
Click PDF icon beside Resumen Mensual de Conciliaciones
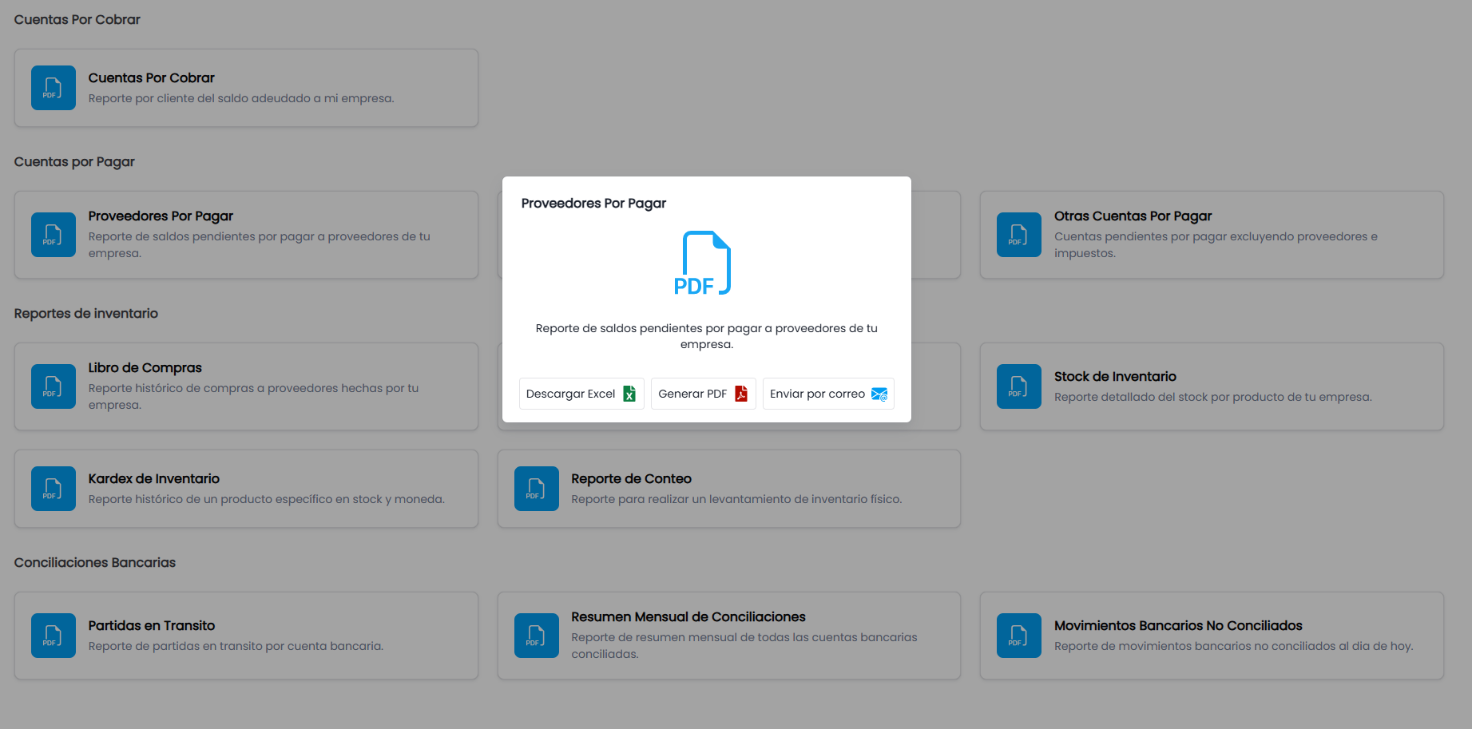point(537,636)
